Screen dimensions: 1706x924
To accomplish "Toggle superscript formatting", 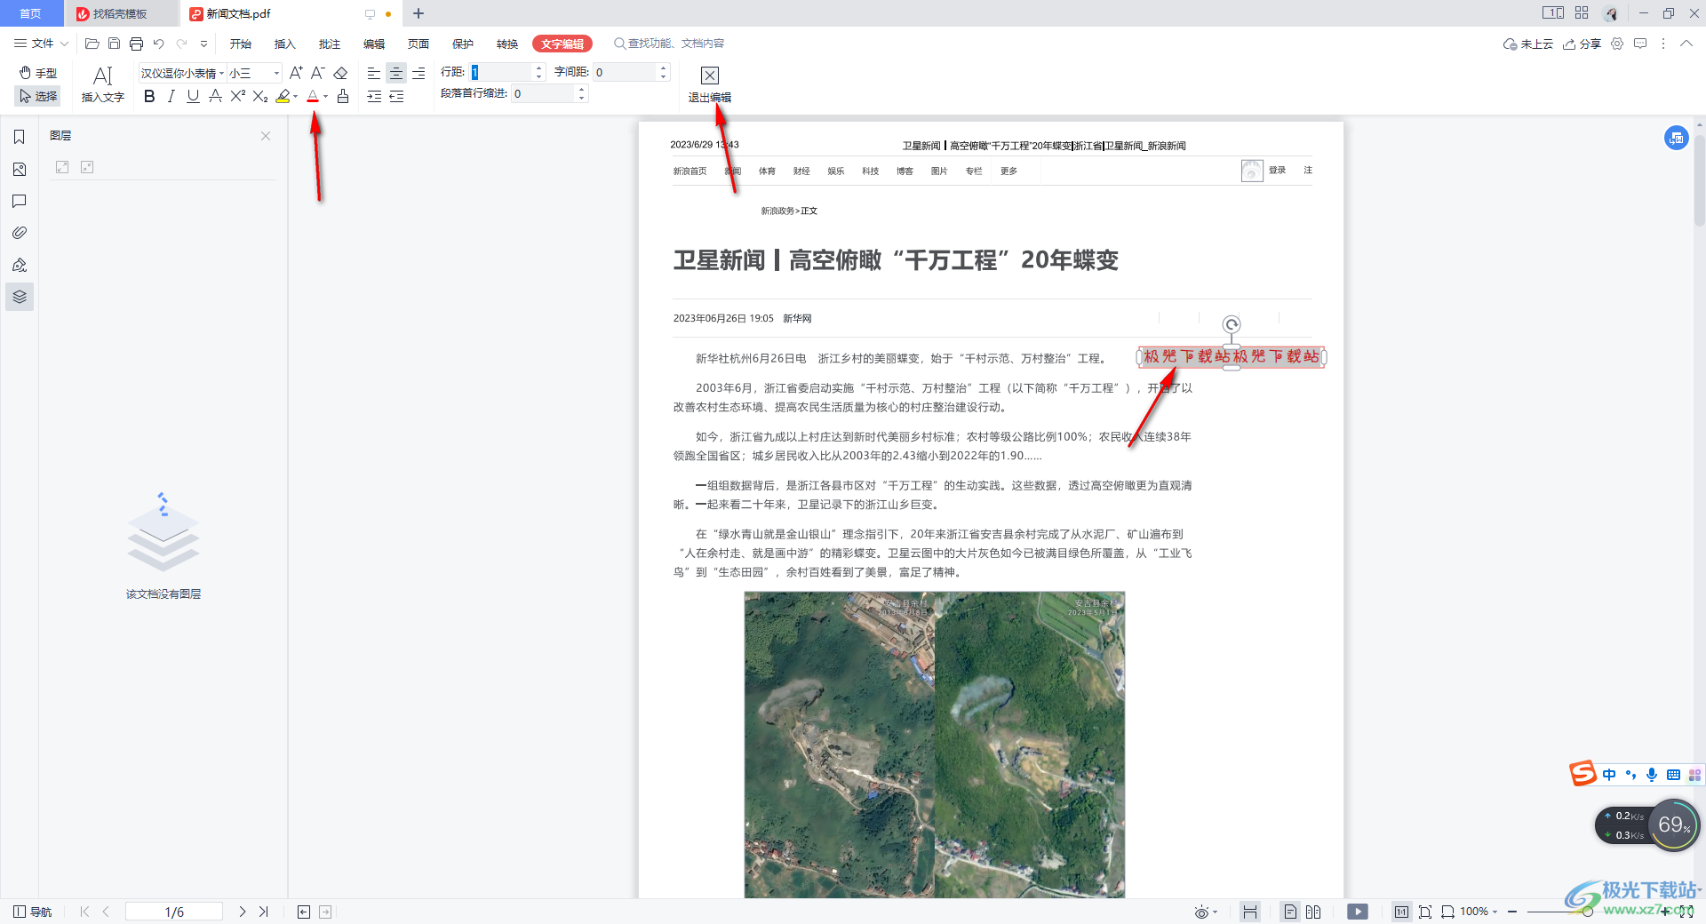I will click(237, 96).
